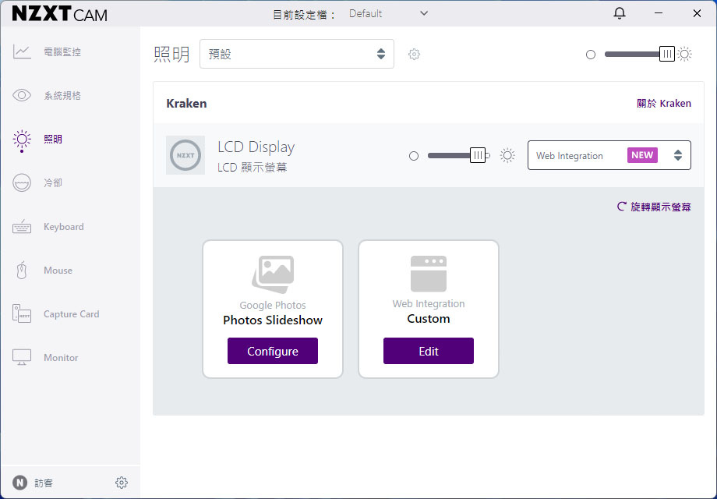This screenshot has width=717, height=499.
Task: Click Edit for Web Integration Custom
Action: click(429, 351)
